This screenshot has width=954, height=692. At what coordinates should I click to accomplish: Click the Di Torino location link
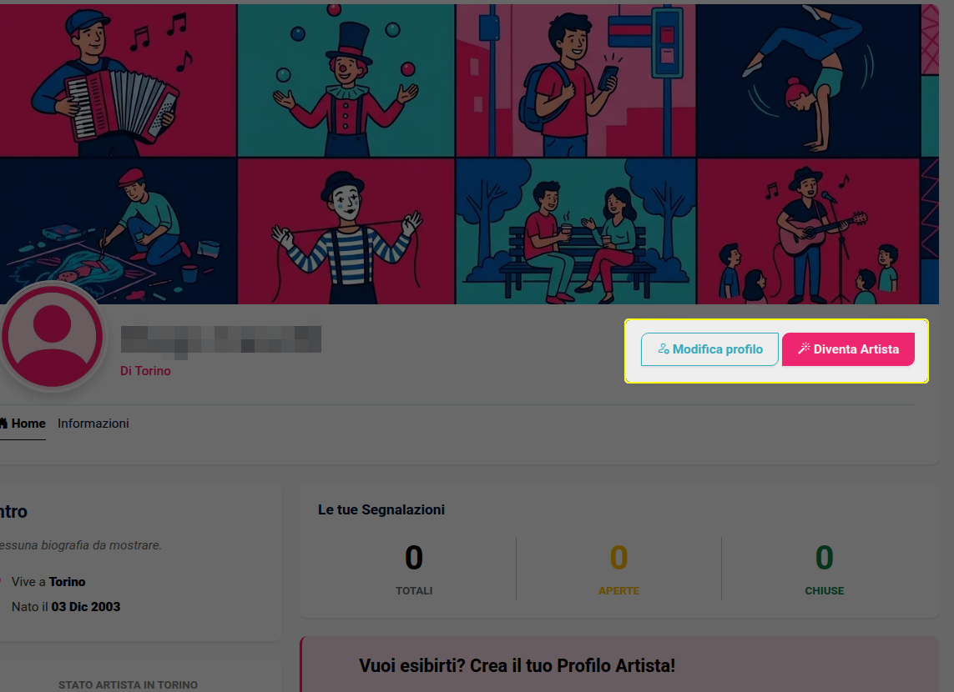click(145, 371)
